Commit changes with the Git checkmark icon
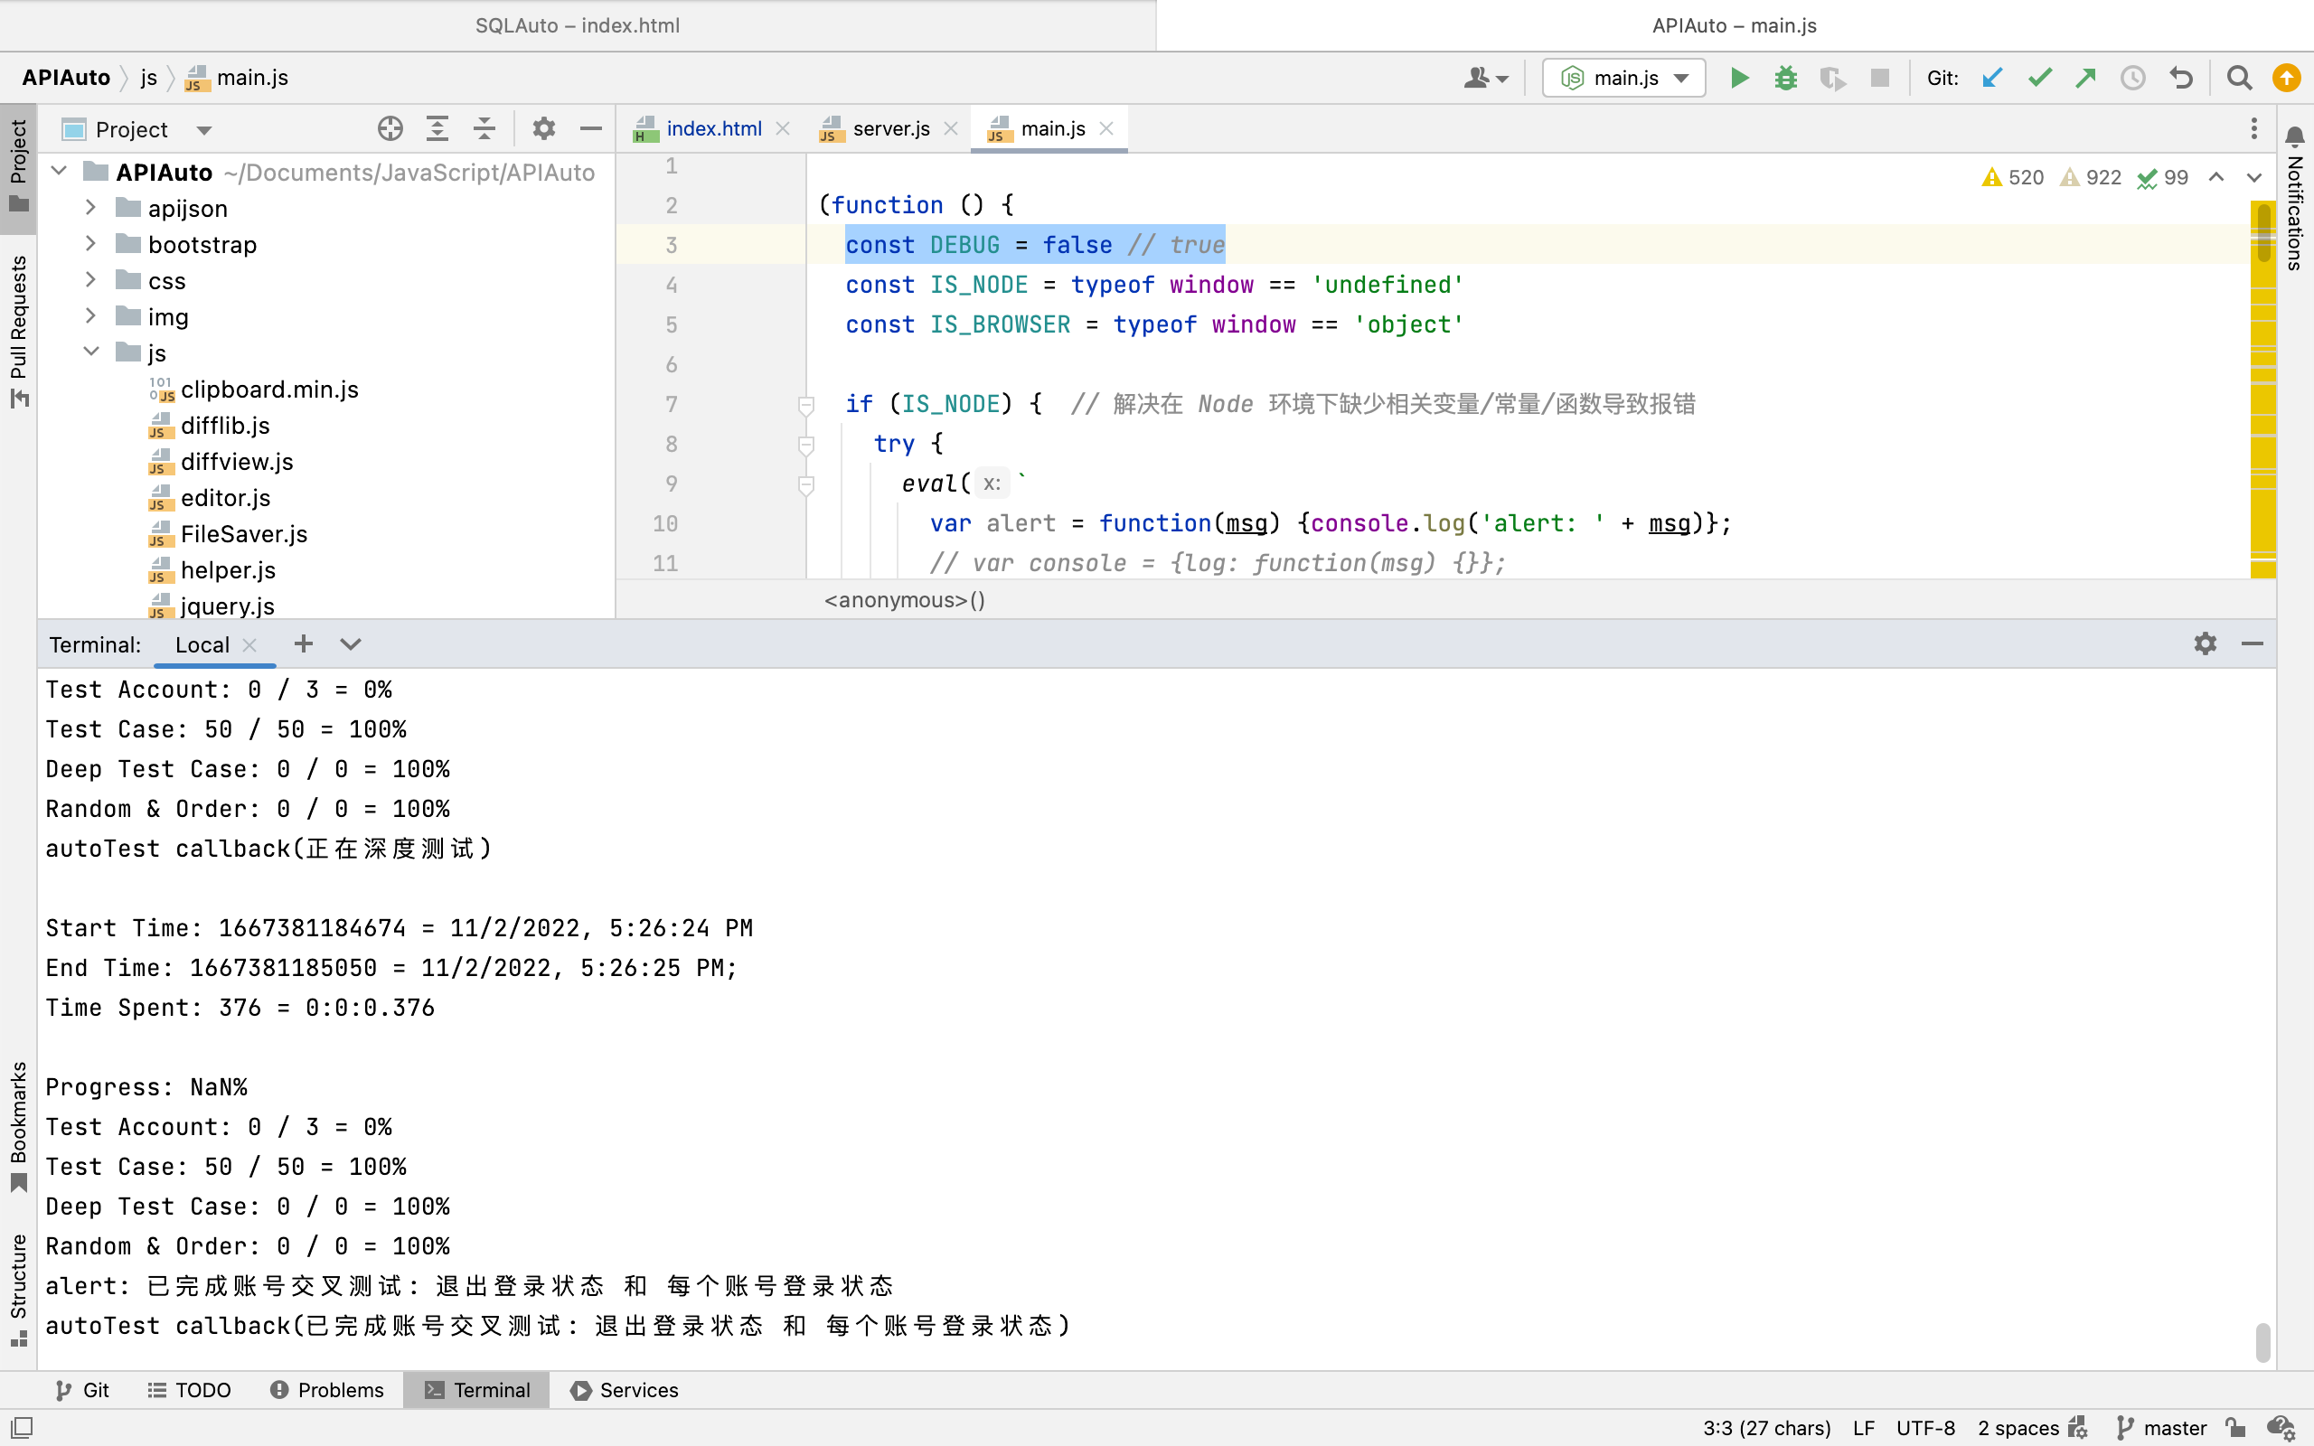Screen dimensions: 2314x1446 click(x=2039, y=78)
